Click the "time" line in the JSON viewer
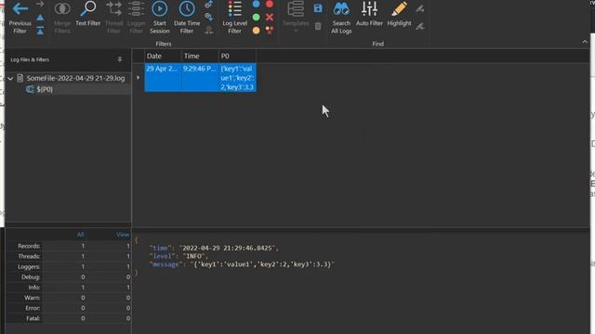Screen dimensions: 595x334 coord(214,248)
